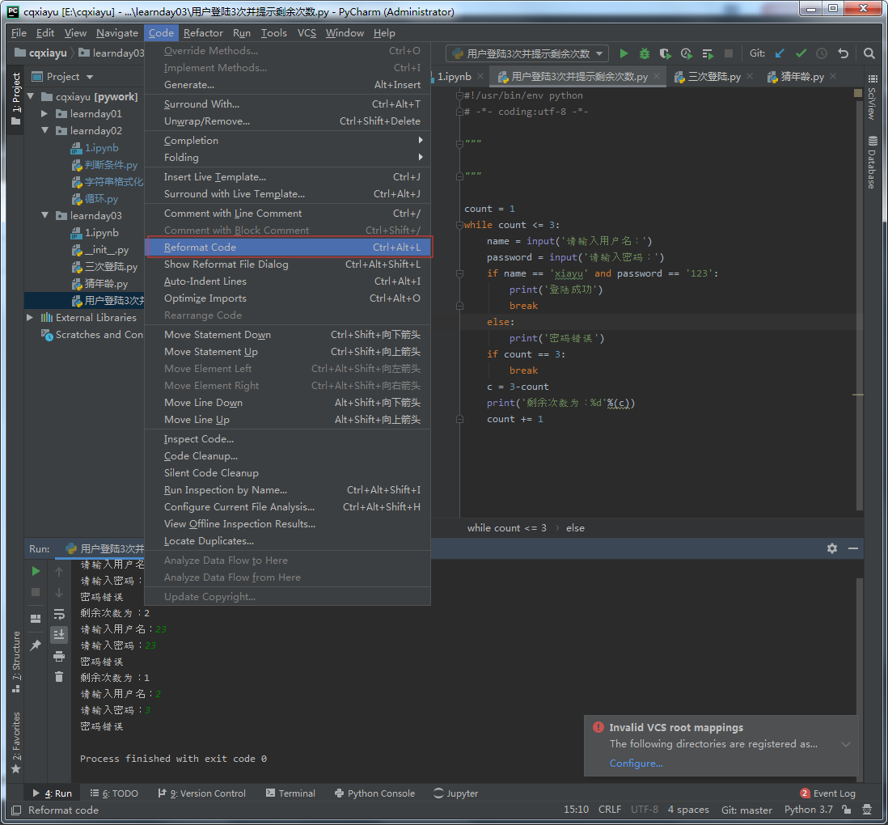
Task: Click the Git update project arrow
Action: pos(780,53)
